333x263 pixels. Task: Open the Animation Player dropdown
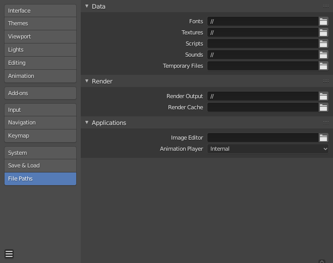coord(268,149)
